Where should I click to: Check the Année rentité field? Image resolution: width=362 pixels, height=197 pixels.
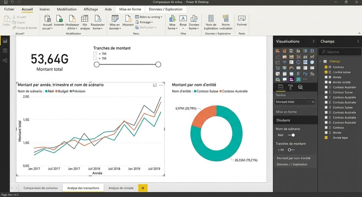pos(326,82)
